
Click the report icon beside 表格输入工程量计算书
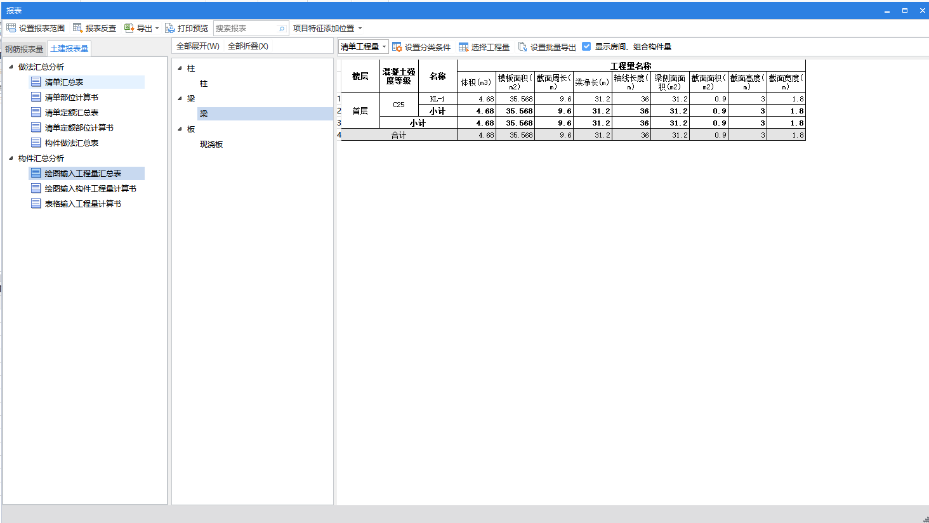[x=36, y=203]
